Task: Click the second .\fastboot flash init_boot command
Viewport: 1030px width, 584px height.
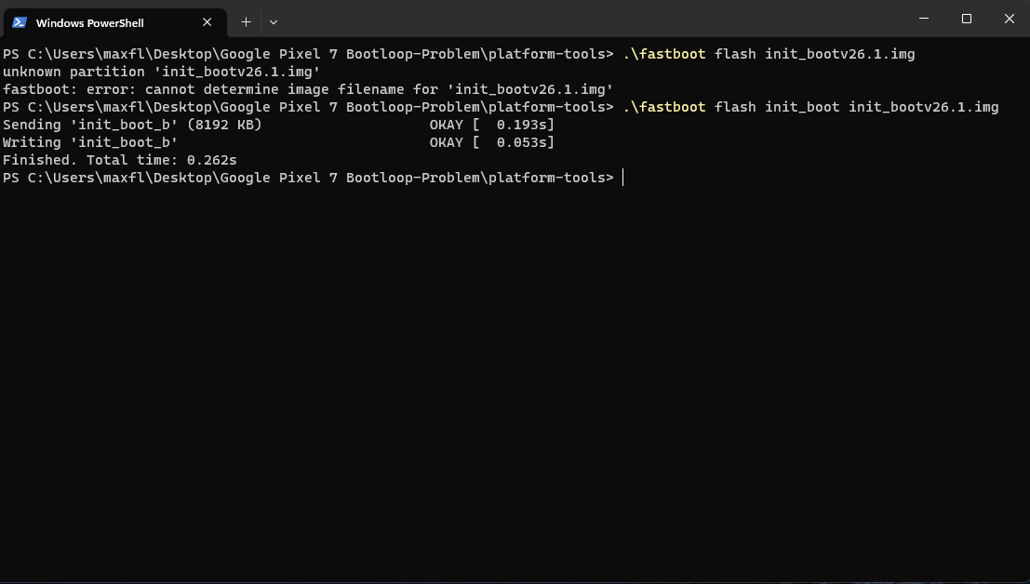Action: (809, 107)
